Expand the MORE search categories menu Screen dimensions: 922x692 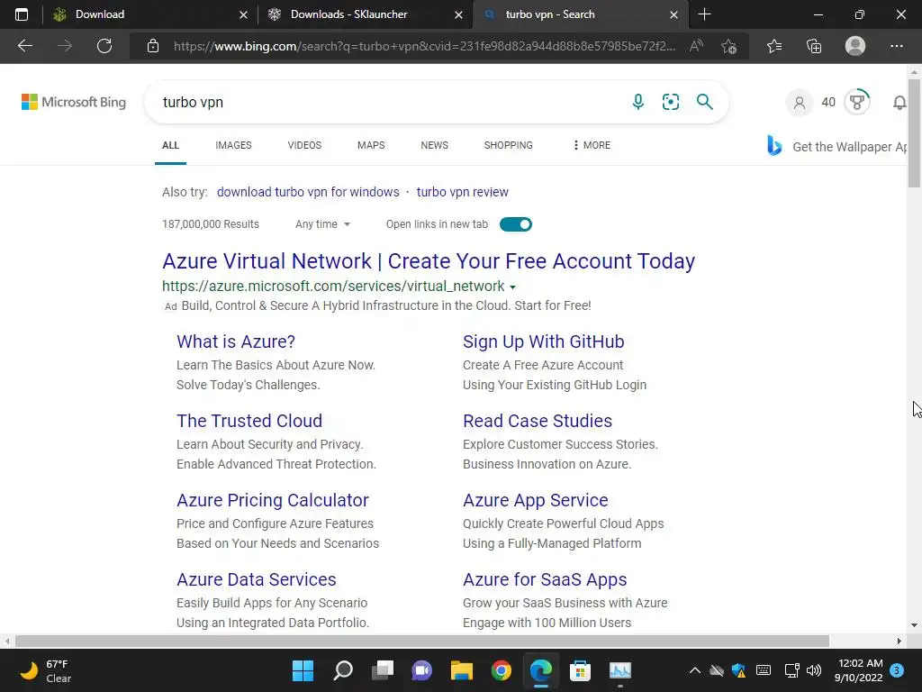coord(592,145)
